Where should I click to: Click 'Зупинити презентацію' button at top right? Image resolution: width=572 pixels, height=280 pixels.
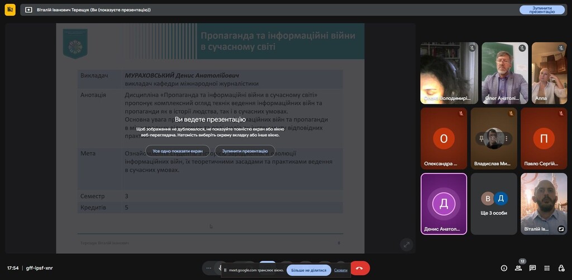coord(541,9)
